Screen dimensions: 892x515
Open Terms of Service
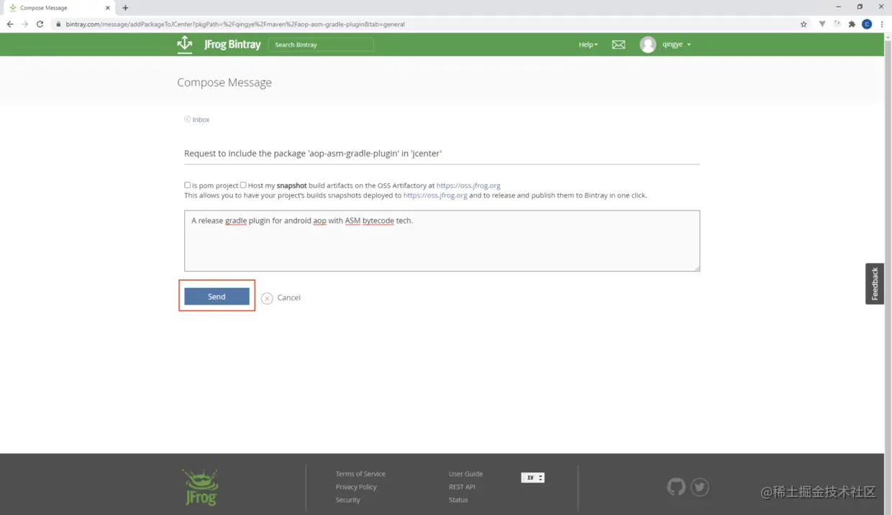(x=360, y=474)
